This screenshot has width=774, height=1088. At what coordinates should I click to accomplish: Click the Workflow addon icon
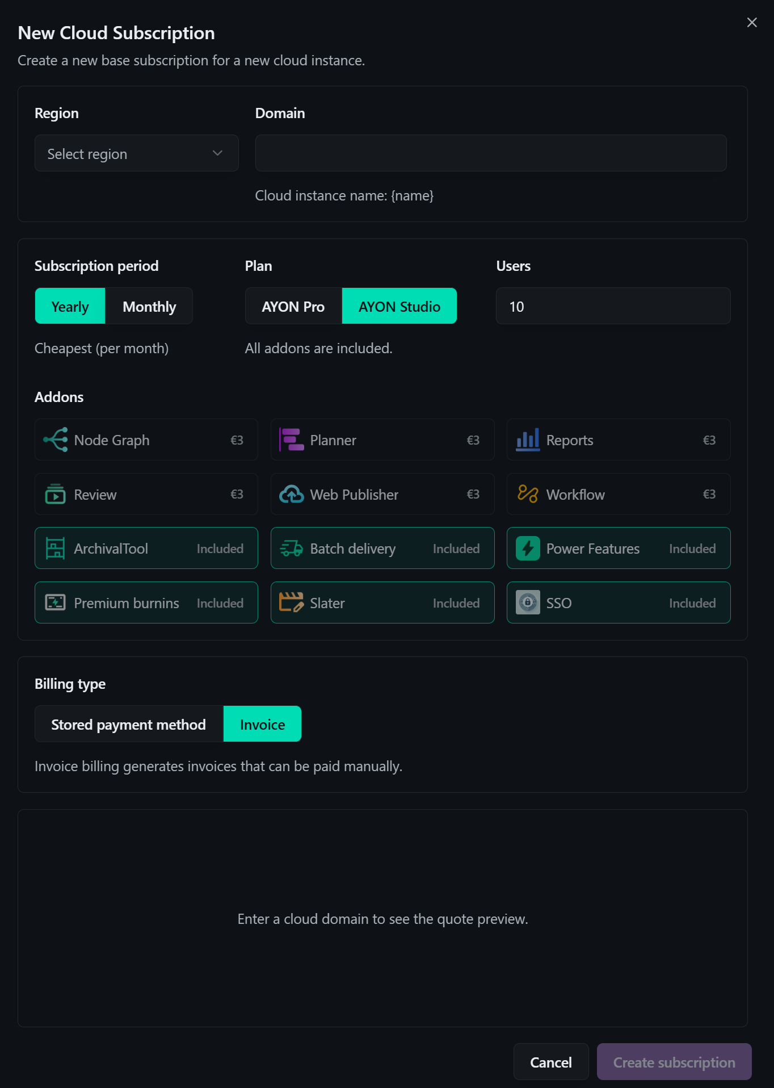[x=528, y=494]
